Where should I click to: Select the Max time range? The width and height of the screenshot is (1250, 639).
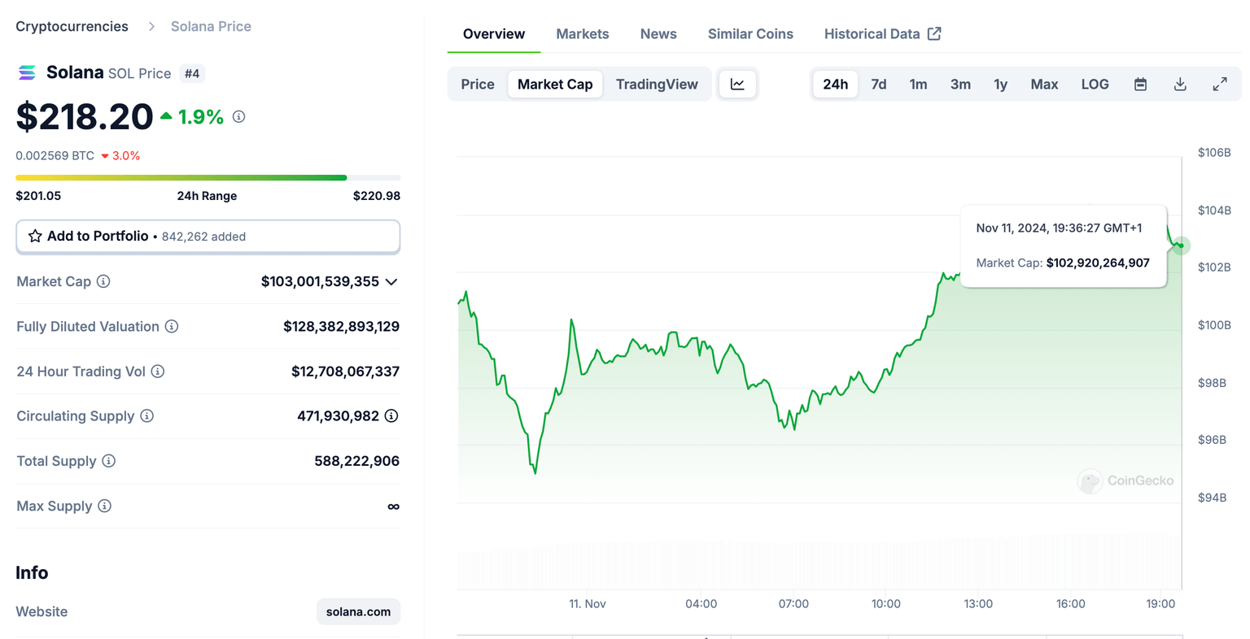(x=1044, y=85)
